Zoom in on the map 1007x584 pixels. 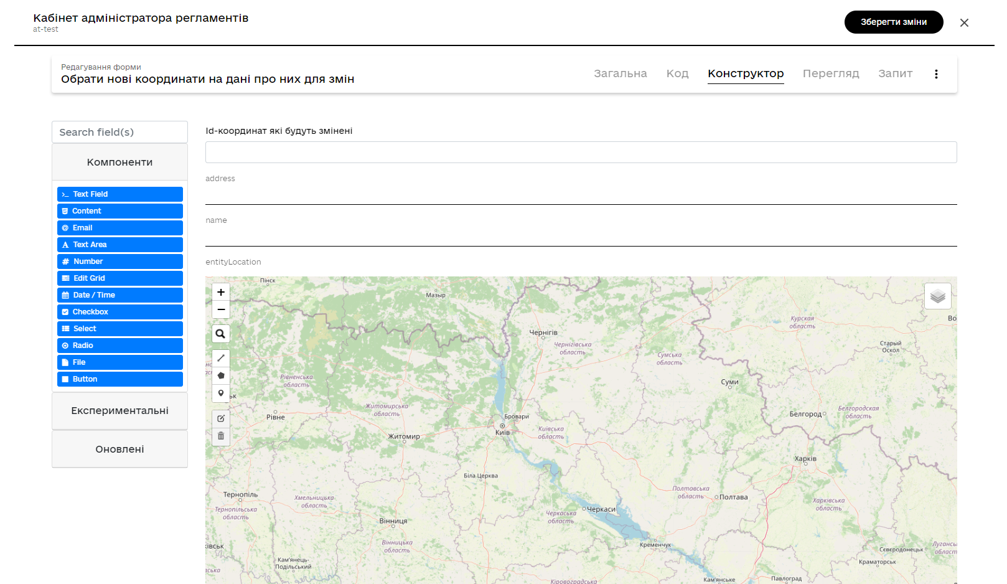[221, 292]
